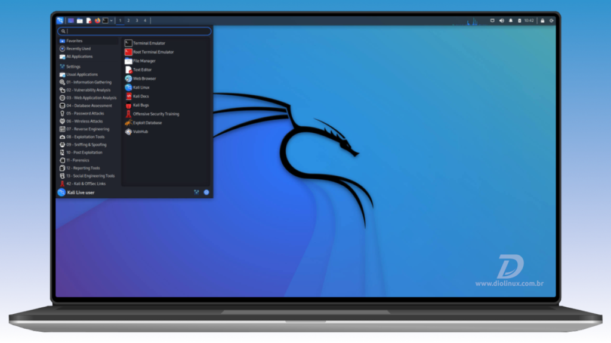Screen dimensions: 611x343
Task: Lock the screen with the padlock icon
Action: point(542,20)
